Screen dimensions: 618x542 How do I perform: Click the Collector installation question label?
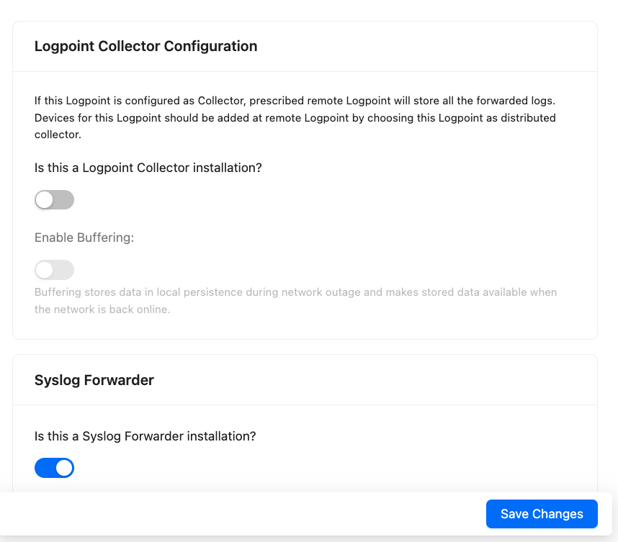[148, 167]
